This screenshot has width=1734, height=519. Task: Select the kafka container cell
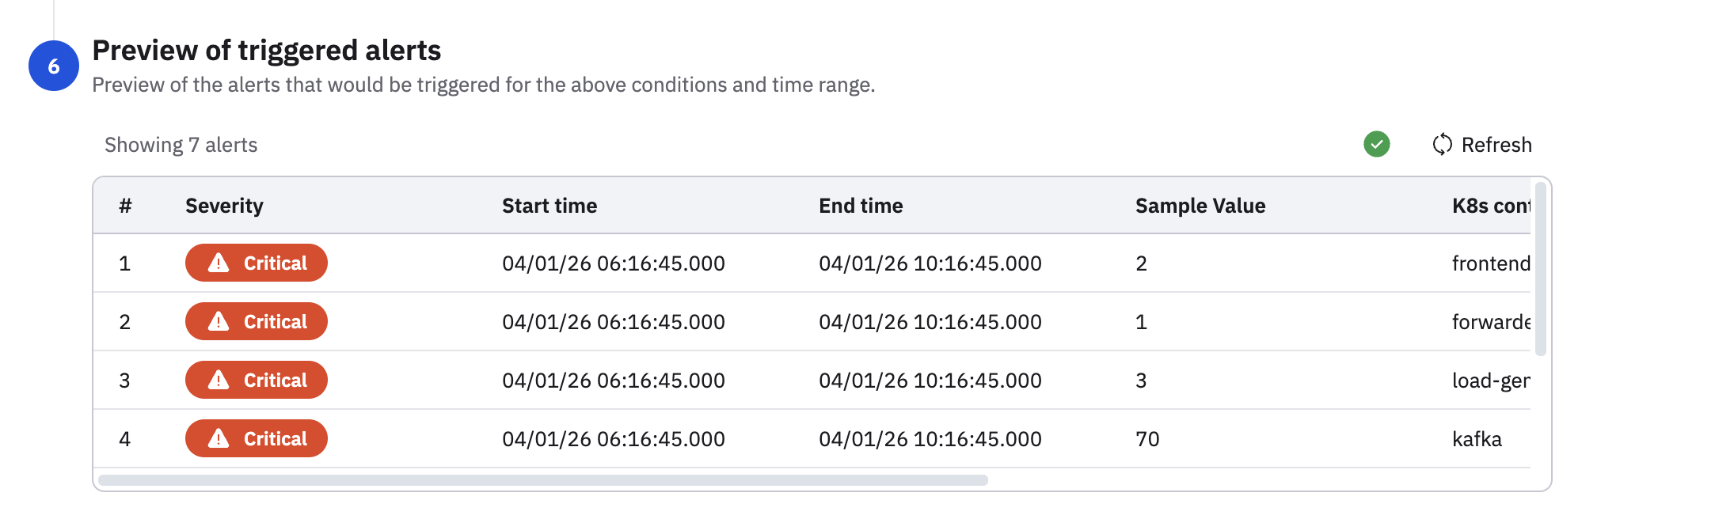[x=1477, y=438]
